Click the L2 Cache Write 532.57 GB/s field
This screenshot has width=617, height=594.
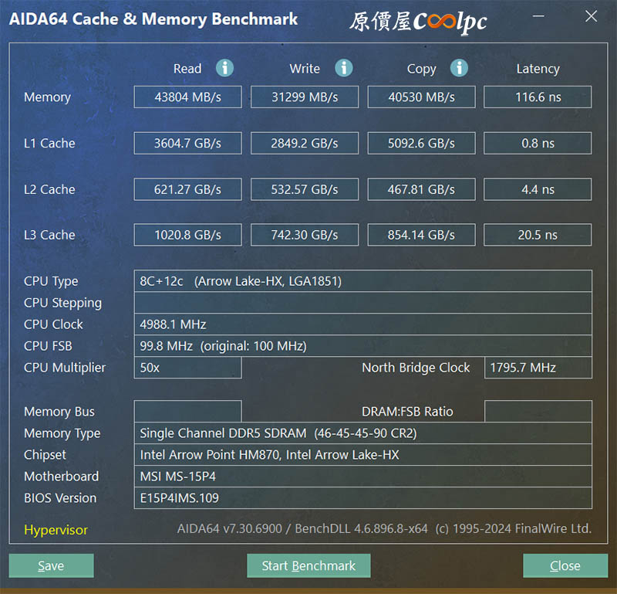click(x=305, y=189)
